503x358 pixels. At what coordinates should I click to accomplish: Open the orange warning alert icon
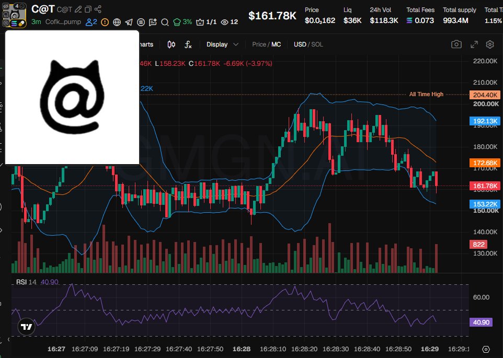coord(105,22)
